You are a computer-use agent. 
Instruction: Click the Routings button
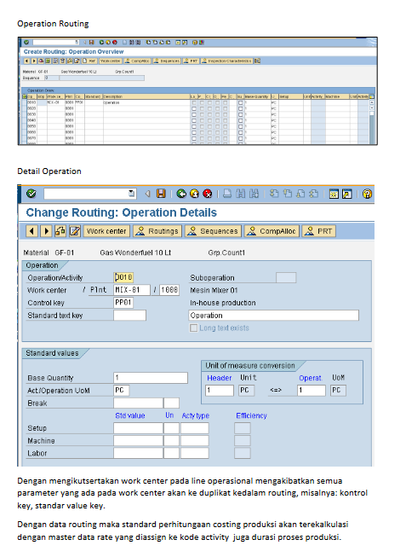pyautogui.click(x=157, y=231)
